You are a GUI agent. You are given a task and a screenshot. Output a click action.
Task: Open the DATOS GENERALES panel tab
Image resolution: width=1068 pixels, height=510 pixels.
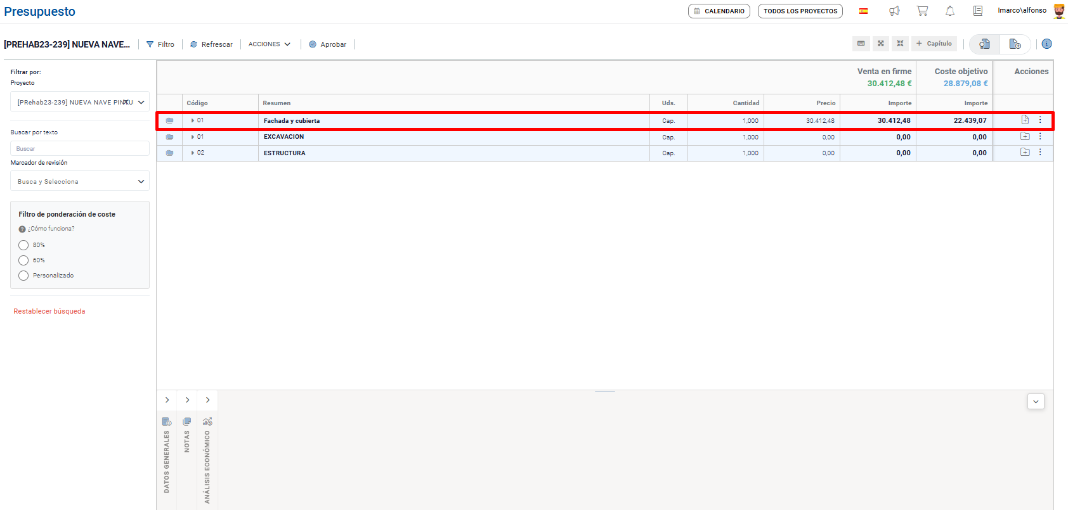click(x=167, y=456)
